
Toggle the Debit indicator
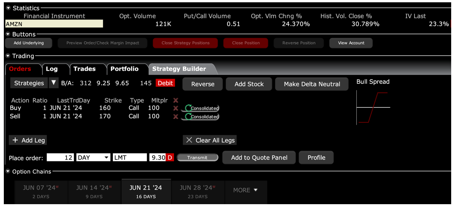pyautogui.click(x=166, y=83)
